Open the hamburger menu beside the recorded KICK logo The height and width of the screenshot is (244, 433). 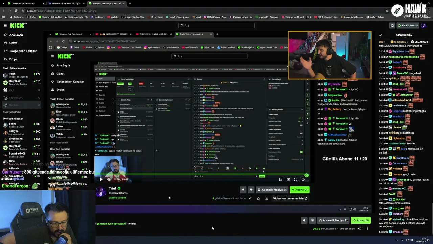click(x=52, y=56)
